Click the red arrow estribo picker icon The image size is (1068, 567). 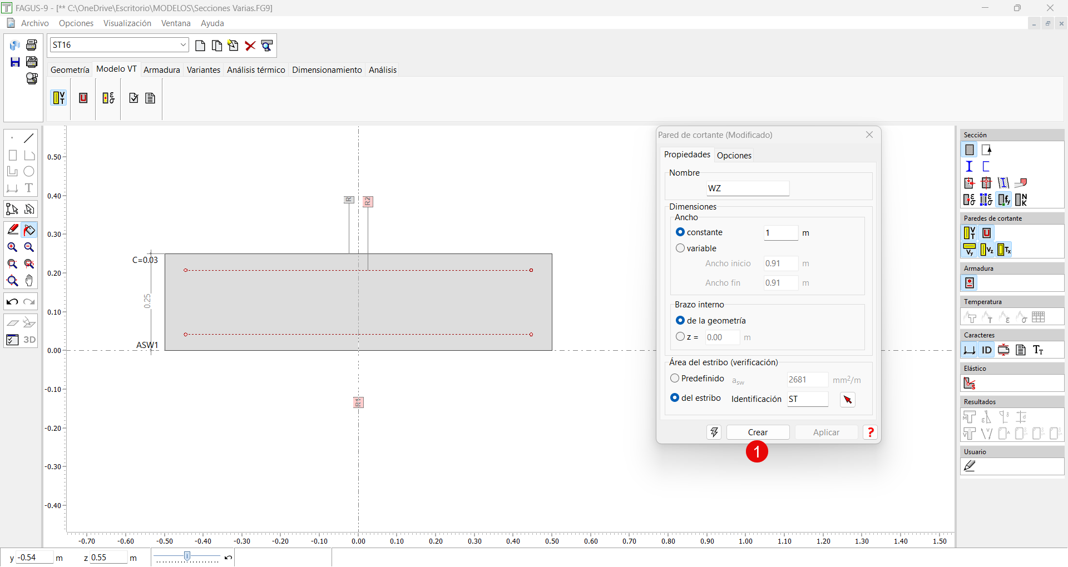tap(847, 400)
